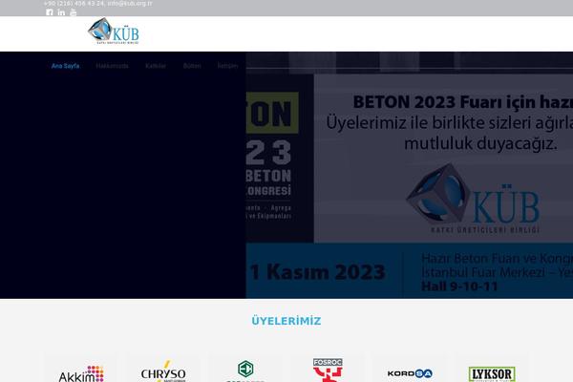The height and width of the screenshot is (382, 573).
Task: Open the Kordsa member logo
Action: click(410, 373)
